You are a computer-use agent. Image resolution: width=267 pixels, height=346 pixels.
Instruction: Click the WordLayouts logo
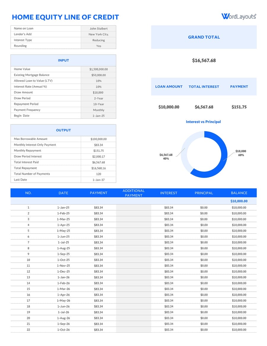[239, 16]
